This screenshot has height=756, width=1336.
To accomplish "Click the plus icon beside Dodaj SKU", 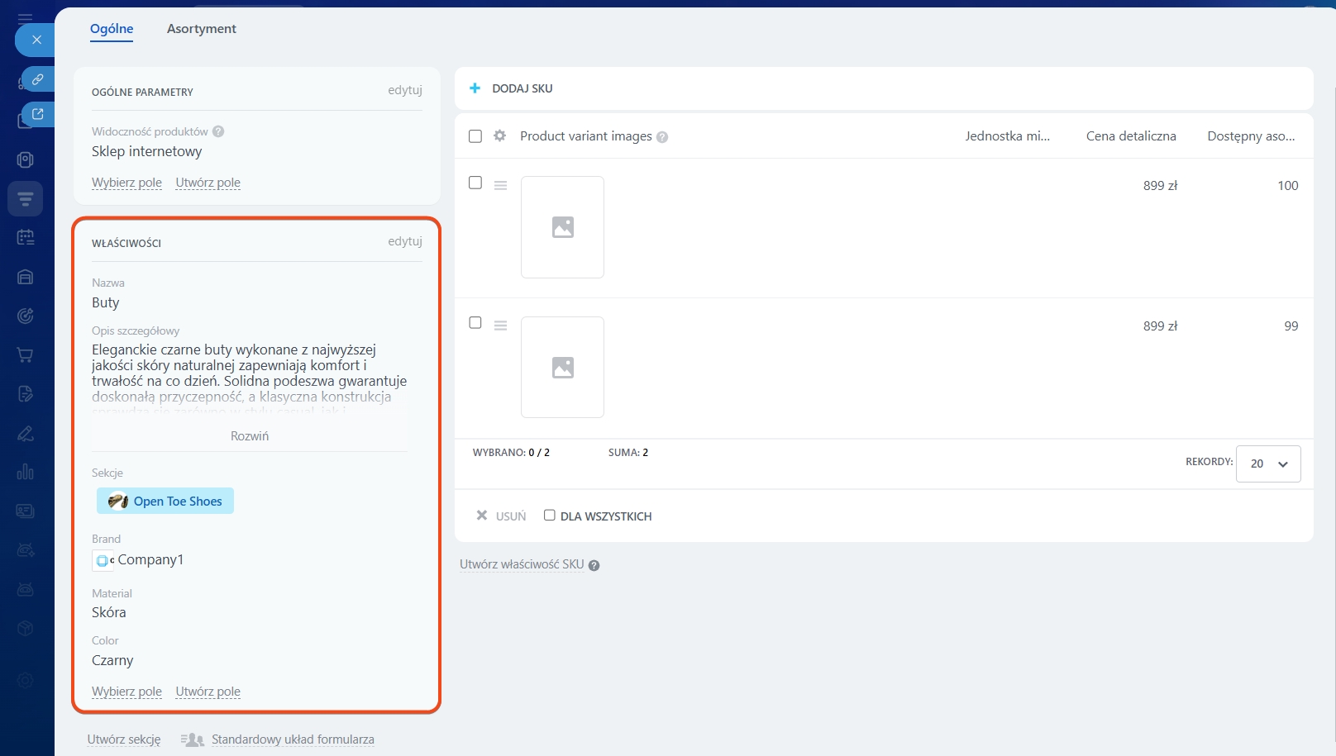I will tap(475, 88).
